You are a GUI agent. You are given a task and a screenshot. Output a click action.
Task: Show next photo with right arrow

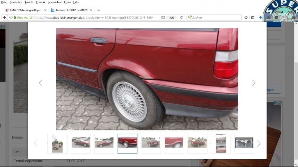pos(253,83)
